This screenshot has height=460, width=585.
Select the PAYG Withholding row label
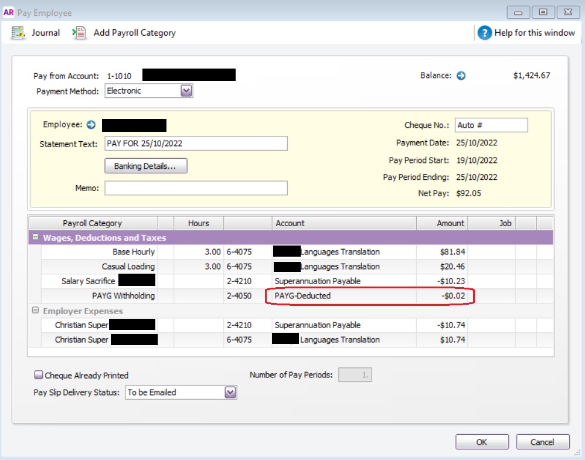pyautogui.click(x=123, y=296)
